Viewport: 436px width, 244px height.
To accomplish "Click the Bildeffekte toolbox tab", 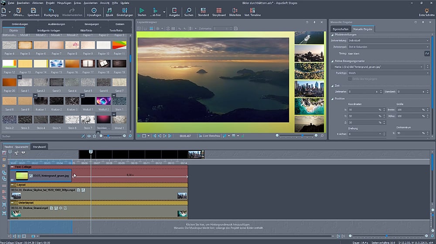I will pos(86,30).
